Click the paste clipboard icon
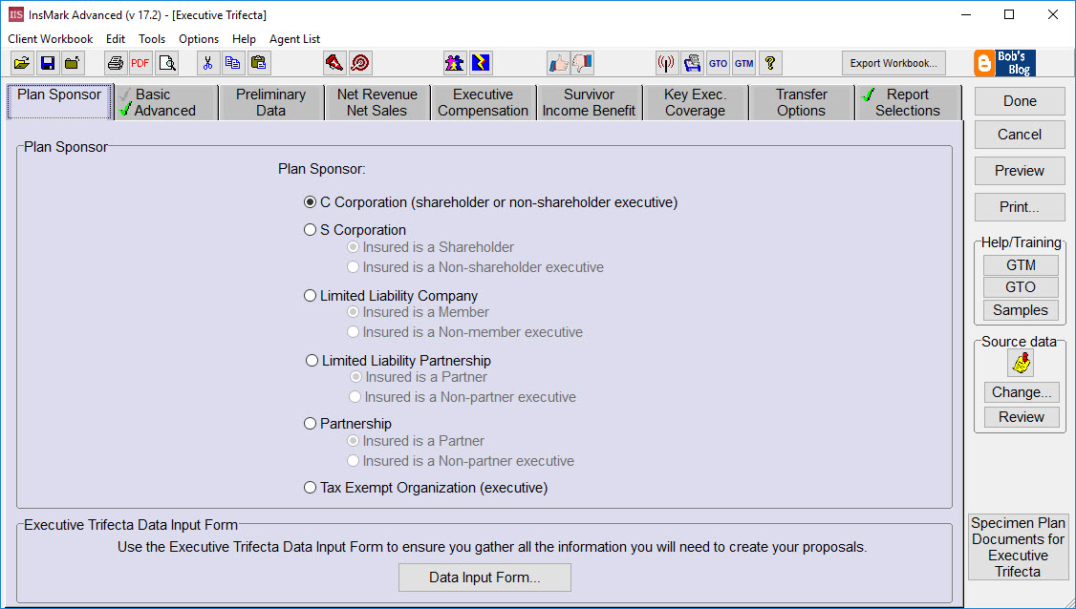The width and height of the screenshot is (1076, 609). tap(258, 62)
